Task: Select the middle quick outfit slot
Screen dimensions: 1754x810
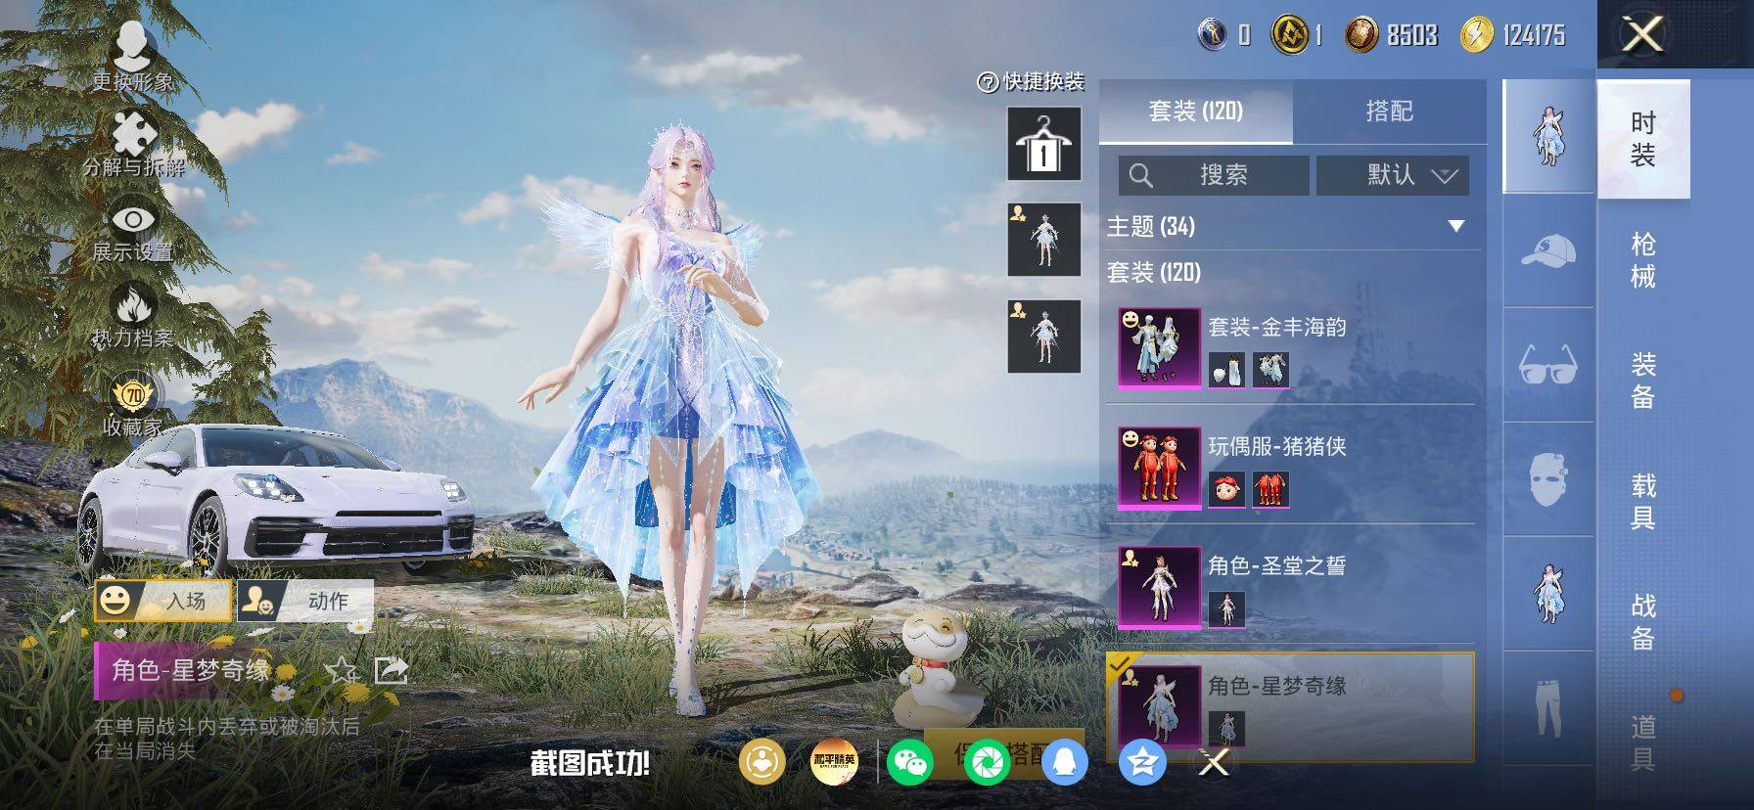Action: 1044,240
